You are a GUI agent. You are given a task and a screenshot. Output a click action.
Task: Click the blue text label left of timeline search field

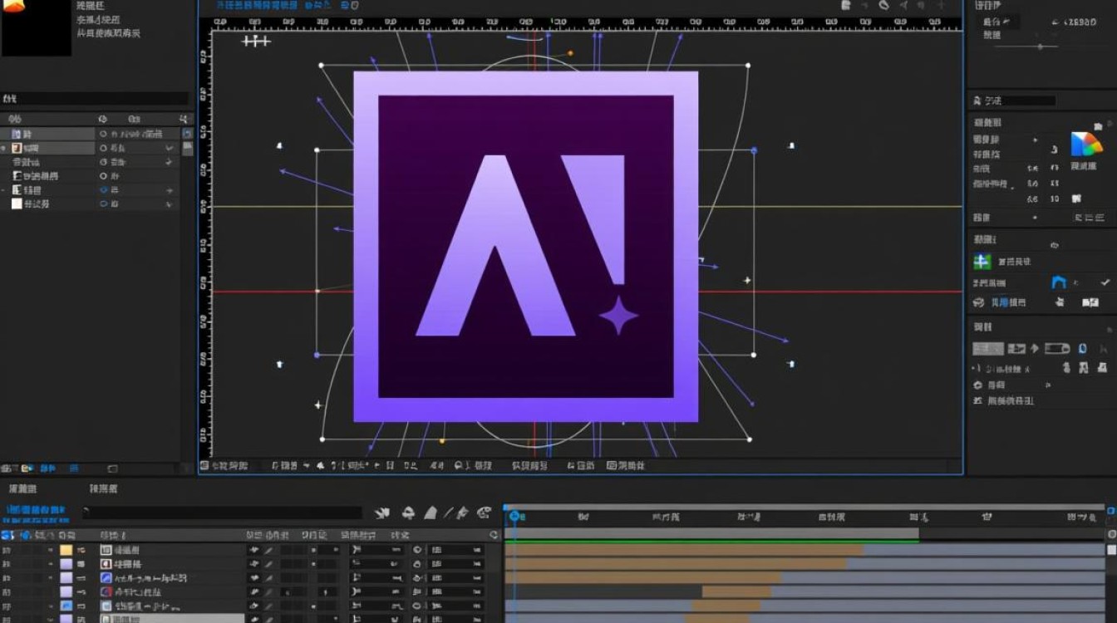[37, 509]
